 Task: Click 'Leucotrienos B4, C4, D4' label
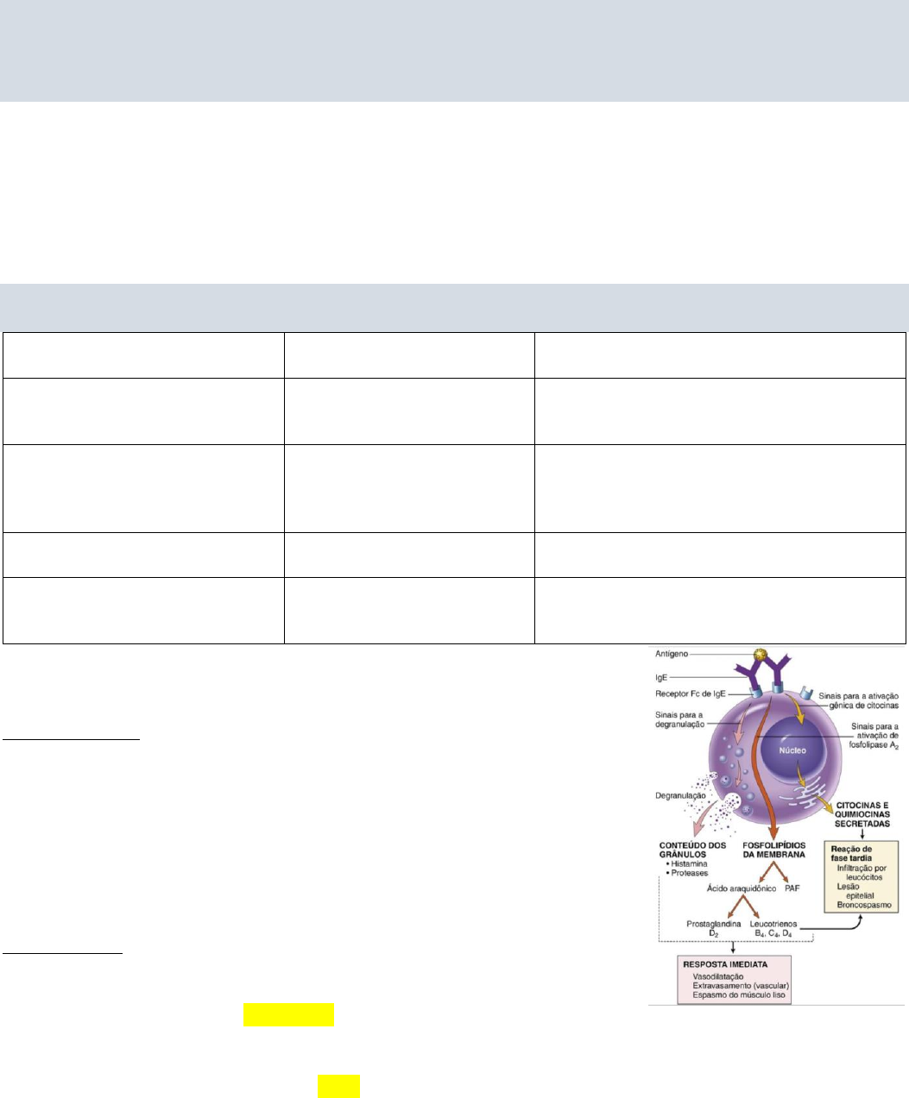coord(773,928)
